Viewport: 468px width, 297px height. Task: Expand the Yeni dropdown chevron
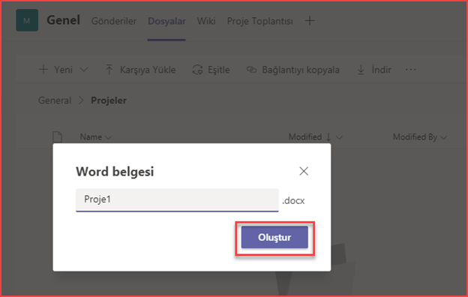(84, 70)
